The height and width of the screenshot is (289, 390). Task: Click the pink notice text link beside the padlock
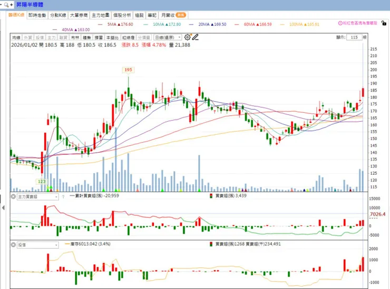(x=360, y=23)
